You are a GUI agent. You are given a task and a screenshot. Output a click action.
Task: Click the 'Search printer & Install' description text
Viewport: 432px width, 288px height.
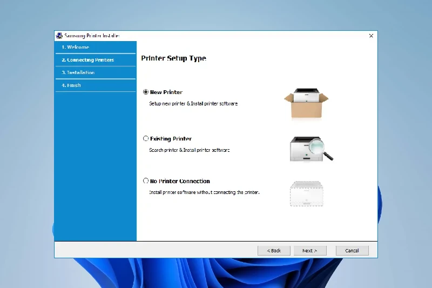click(x=189, y=150)
